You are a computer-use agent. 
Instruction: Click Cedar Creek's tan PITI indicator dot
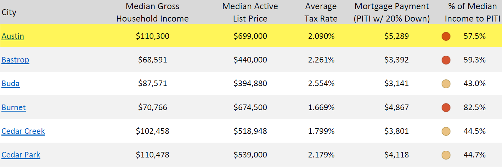pyautogui.click(x=446, y=131)
